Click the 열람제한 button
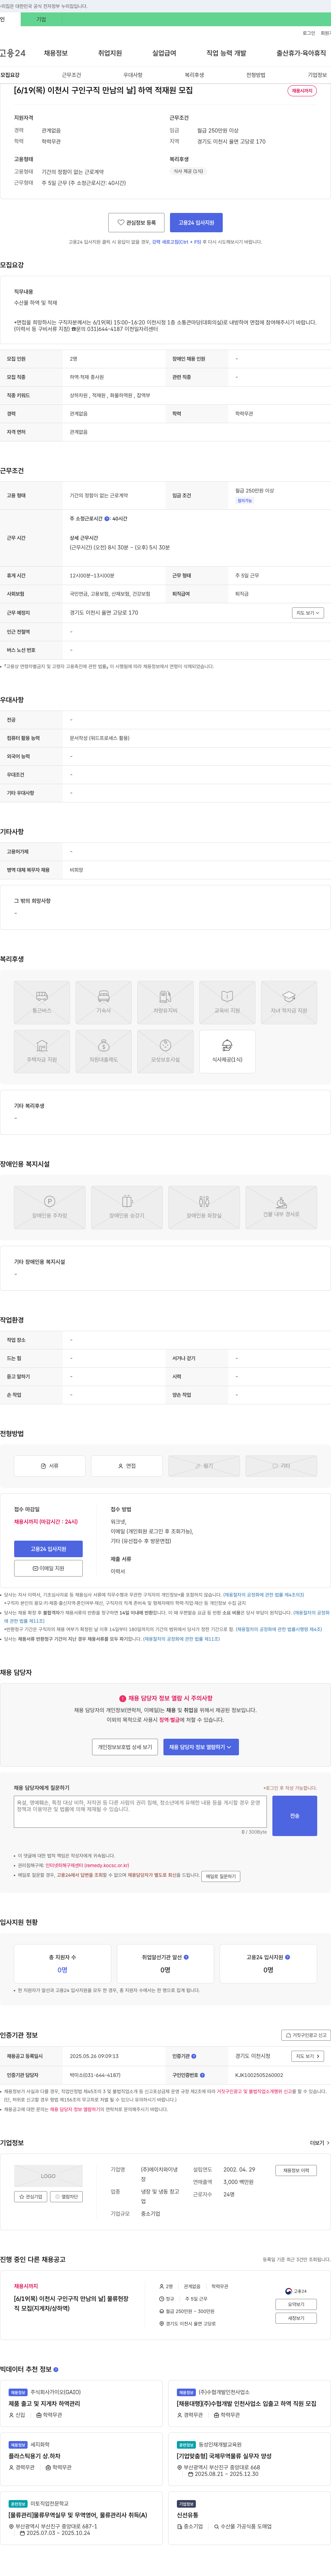Image resolution: width=331 pixels, height=2576 pixels. (x=67, y=2197)
